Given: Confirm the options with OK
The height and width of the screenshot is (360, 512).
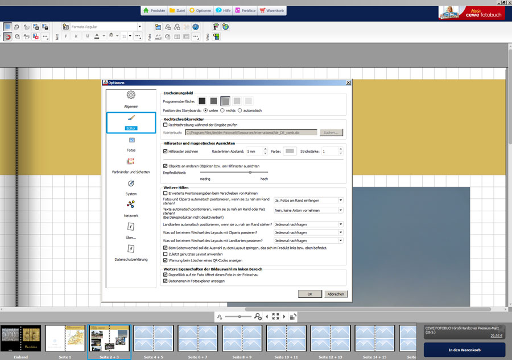Looking at the screenshot, I should click(x=309, y=294).
